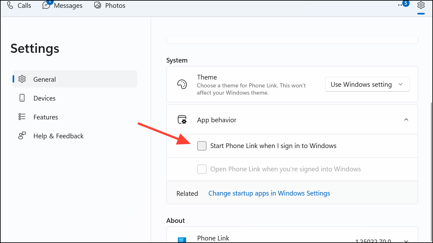
Task: Click the System section heading
Action: 177,60
